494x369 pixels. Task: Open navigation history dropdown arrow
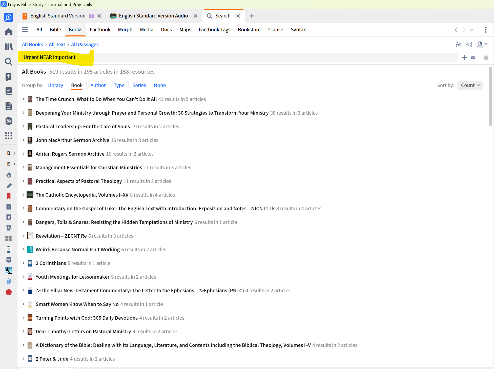(x=472, y=30)
